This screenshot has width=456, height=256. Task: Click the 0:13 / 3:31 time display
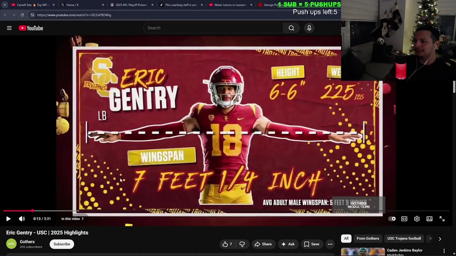(42, 219)
